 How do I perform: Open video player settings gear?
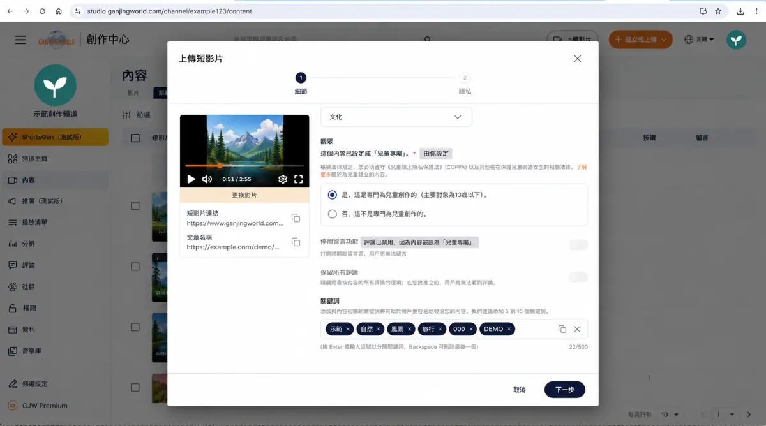click(x=283, y=179)
